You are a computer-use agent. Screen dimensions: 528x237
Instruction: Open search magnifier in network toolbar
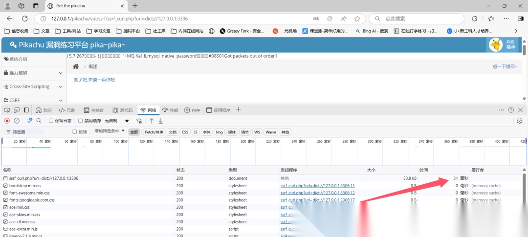(39, 121)
